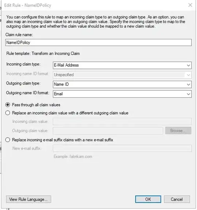Close the Edit Rule dialog

point(190,5)
